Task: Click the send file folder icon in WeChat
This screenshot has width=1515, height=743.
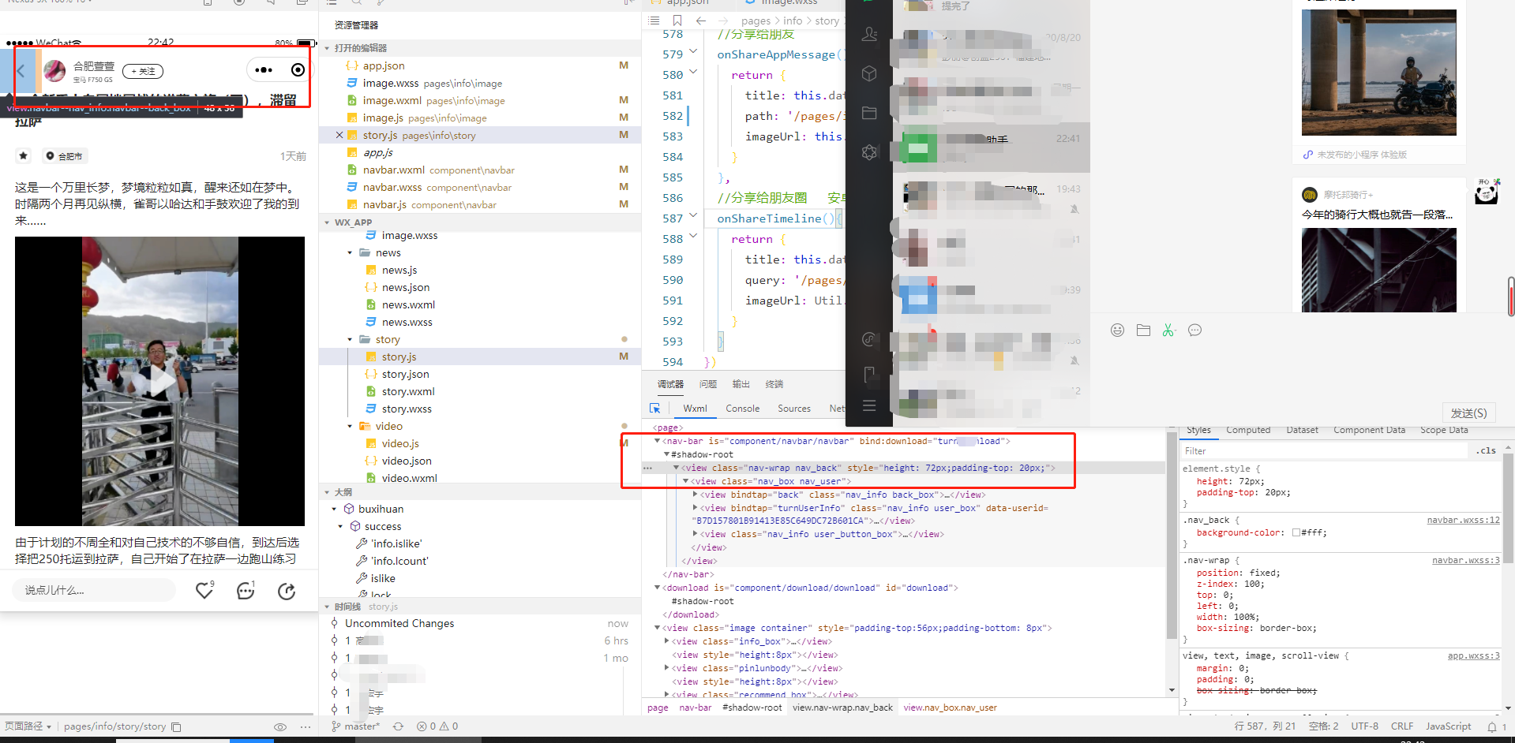Action: (x=1143, y=330)
